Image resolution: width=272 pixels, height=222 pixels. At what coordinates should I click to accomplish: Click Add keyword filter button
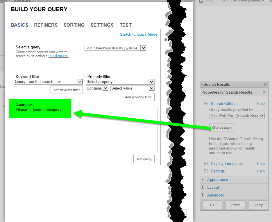[67, 90]
